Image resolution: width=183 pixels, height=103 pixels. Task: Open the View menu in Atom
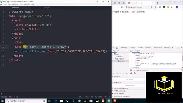(9, 5)
